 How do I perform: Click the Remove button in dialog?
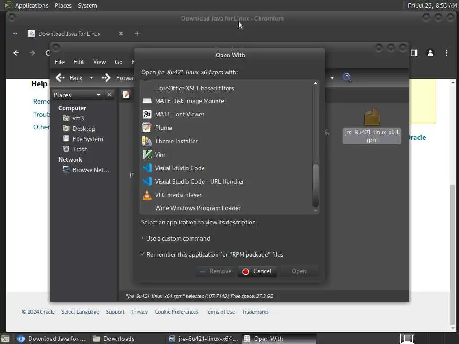[216, 271]
